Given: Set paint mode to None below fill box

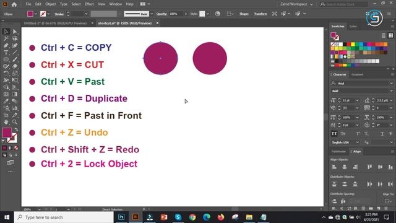Looking at the screenshot, I should click(x=16, y=148).
